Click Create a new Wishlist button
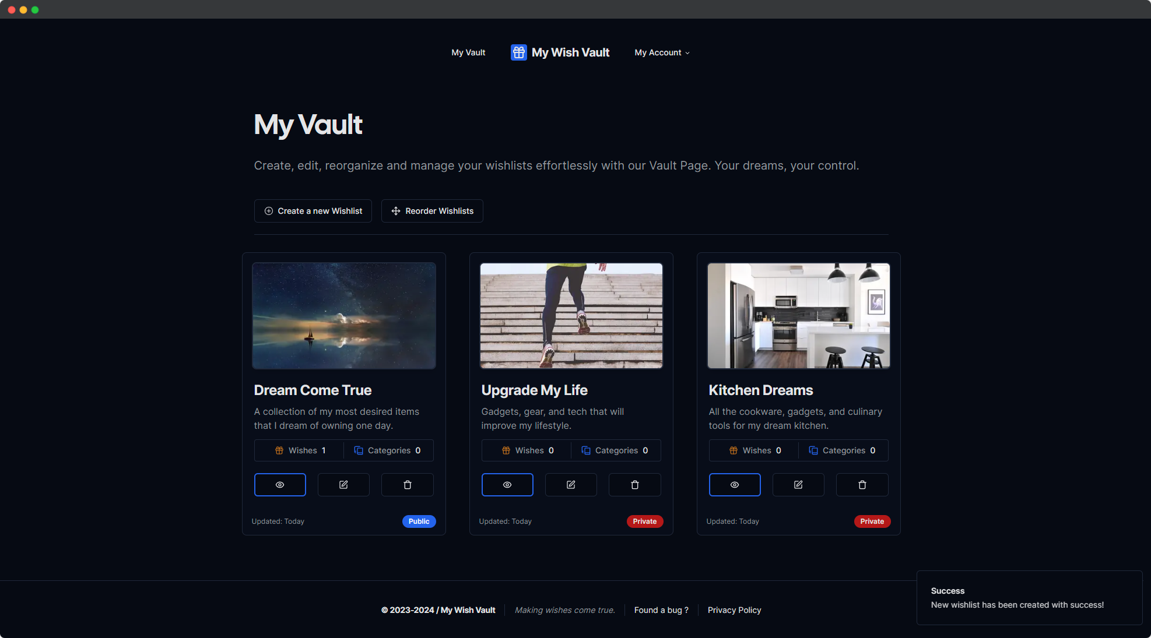 point(313,211)
